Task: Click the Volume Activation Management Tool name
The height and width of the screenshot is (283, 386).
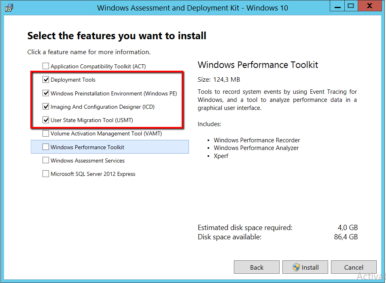Action: pyautogui.click(x=106, y=133)
